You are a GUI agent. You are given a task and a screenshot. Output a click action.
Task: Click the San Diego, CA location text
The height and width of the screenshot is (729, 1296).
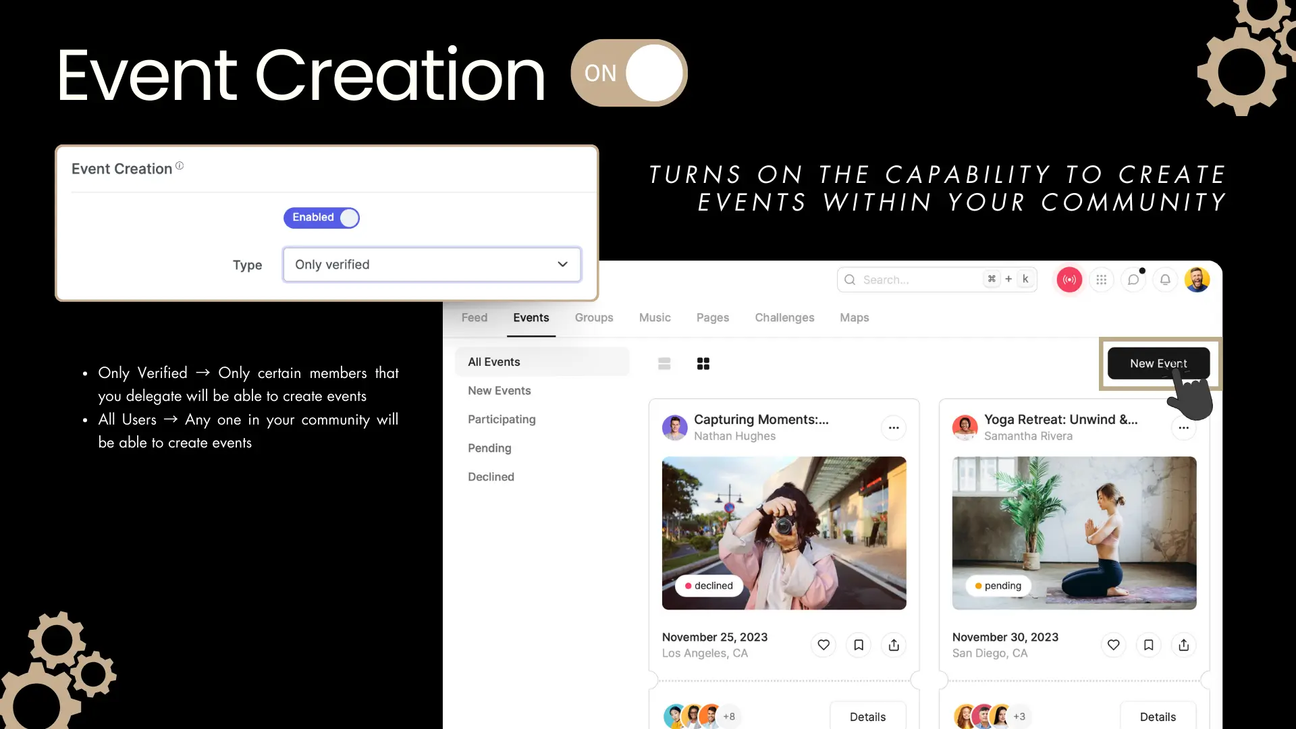click(x=990, y=653)
